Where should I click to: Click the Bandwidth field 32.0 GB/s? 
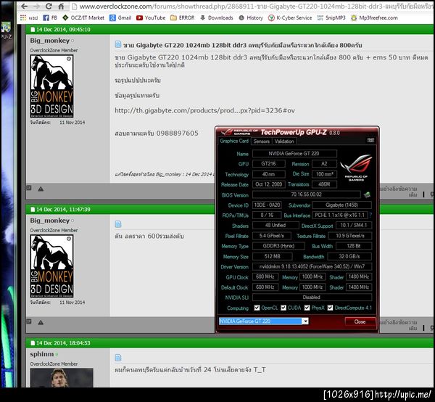[349, 256]
